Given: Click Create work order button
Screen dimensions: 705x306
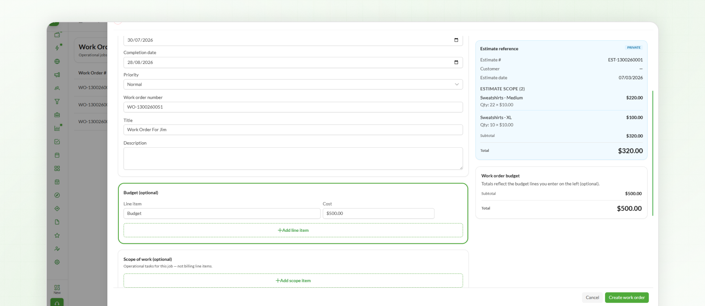Looking at the screenshot, I should coord(627,298).
